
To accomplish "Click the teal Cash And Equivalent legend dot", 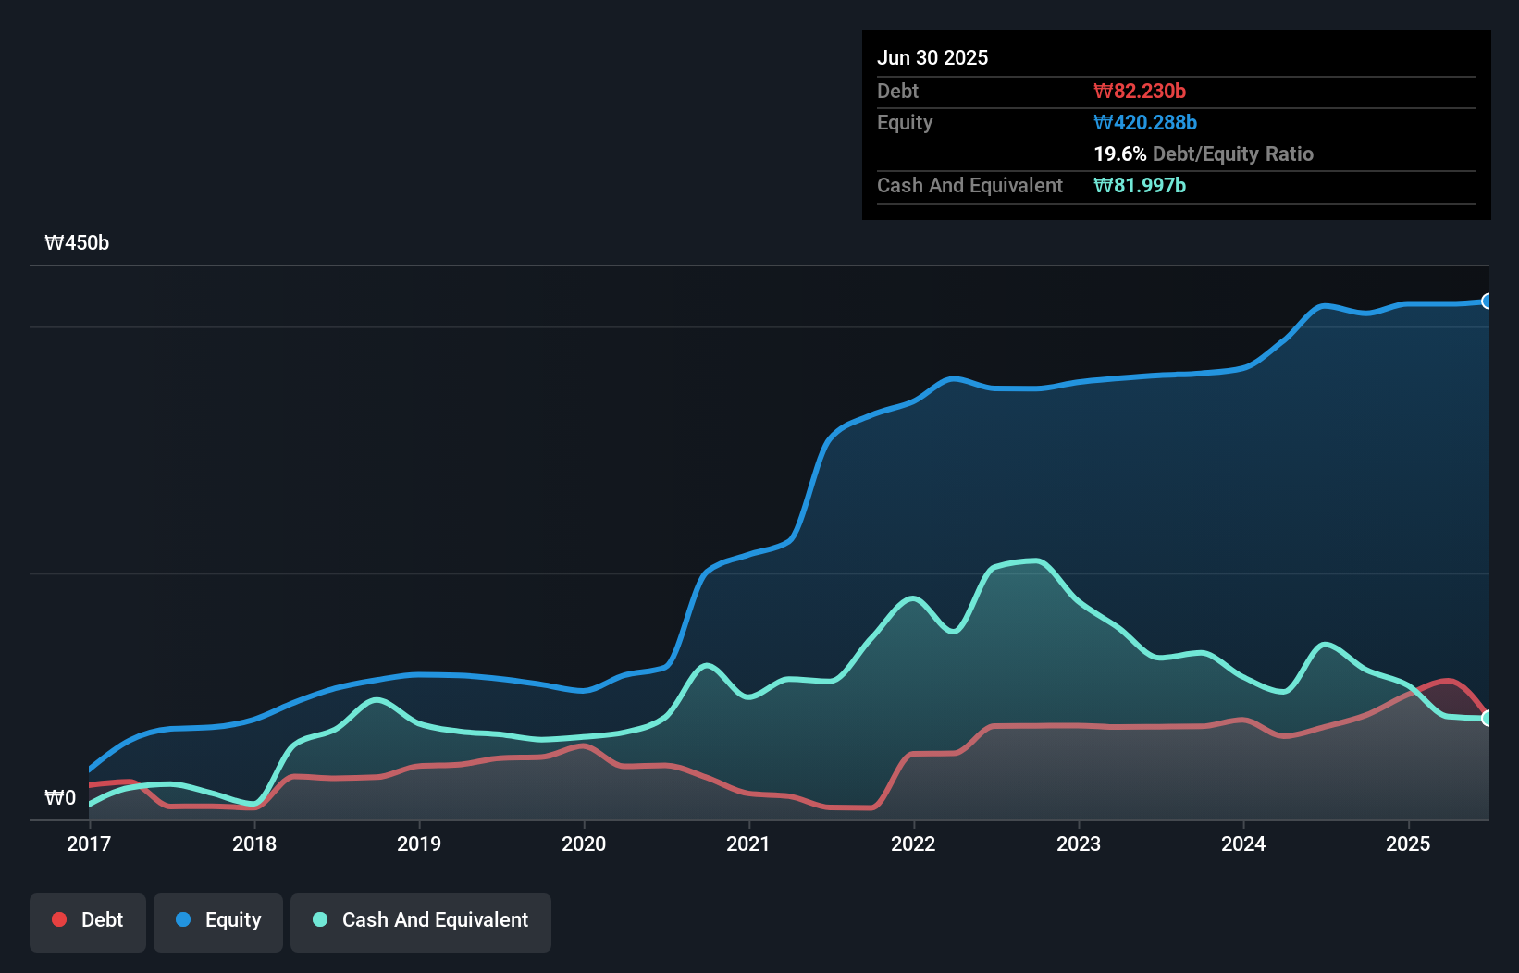I will [x=319, y=920].
